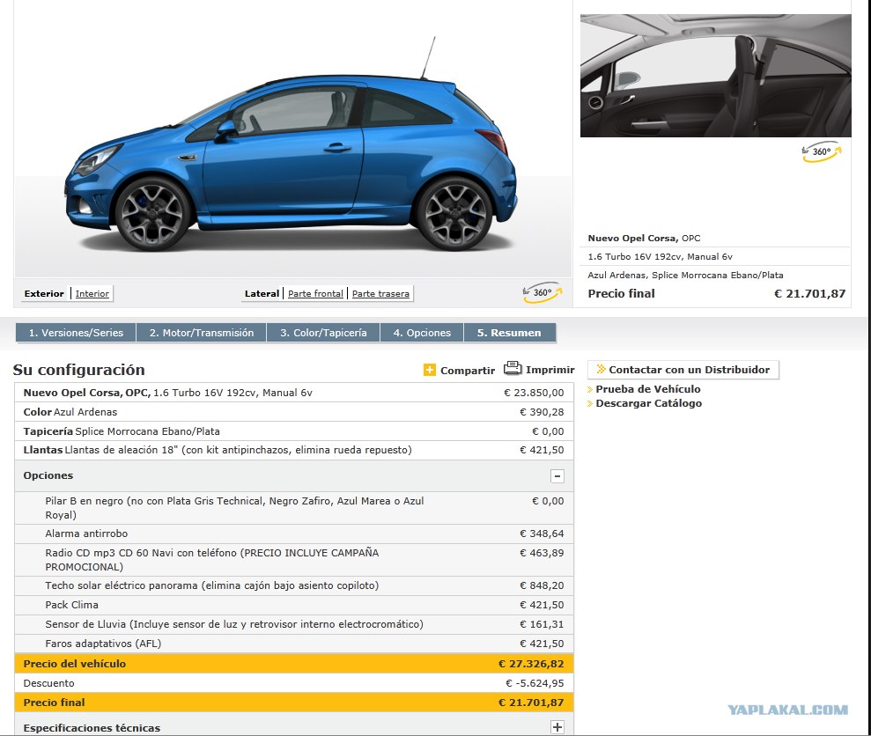Click the Descuento row label
This screenshot has width=871, height=736.
pyautogui.click(x=49, y=683)
